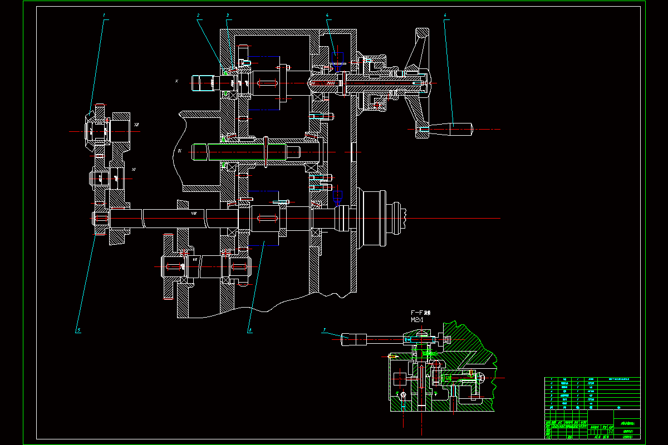This screenshot has width=668, height=445.
Task: Select part callout number "1"
Action: [104, 16]
